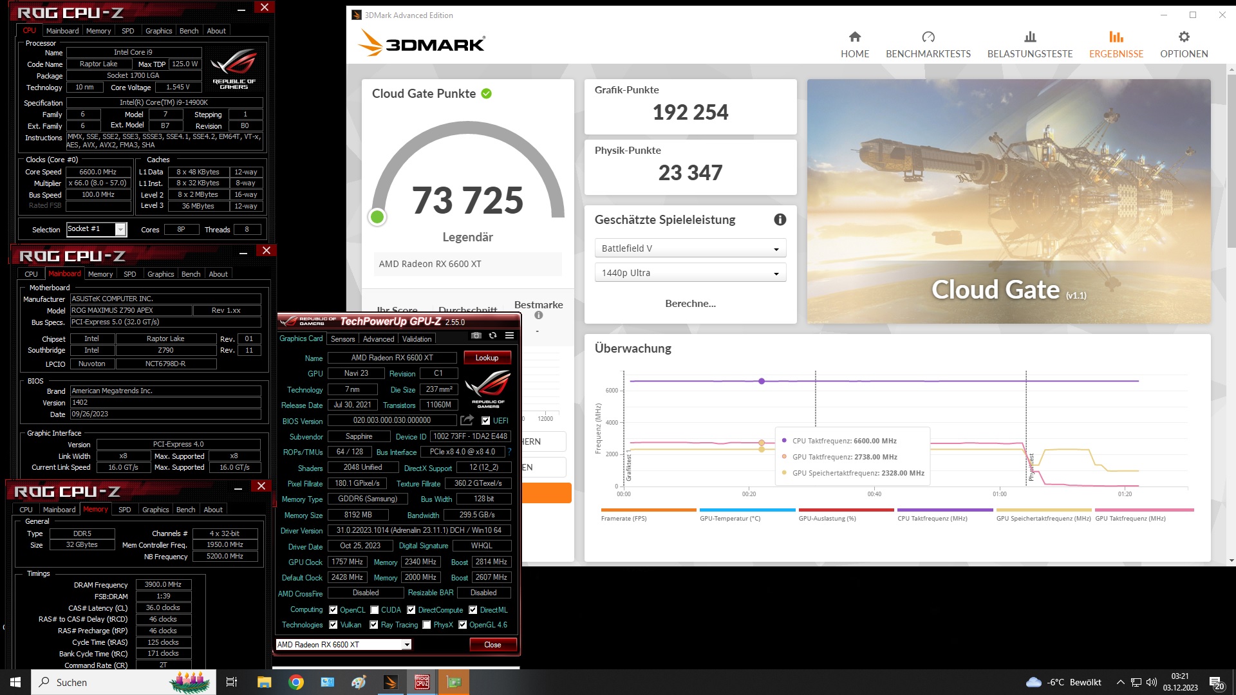Click blue GPU-Temperatur legend bar
Screen dimensions: 1236x695
tap(747, 510)
